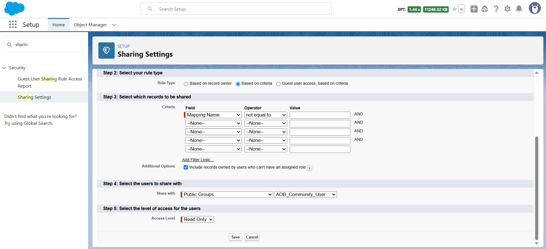Open the Mapping Name field dropdown
Viewport: 546px width, 249px height.
click(213, 115)
